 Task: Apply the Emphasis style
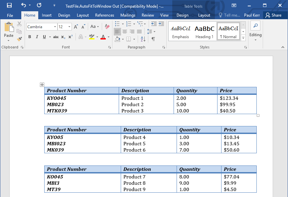click(181, 32)
